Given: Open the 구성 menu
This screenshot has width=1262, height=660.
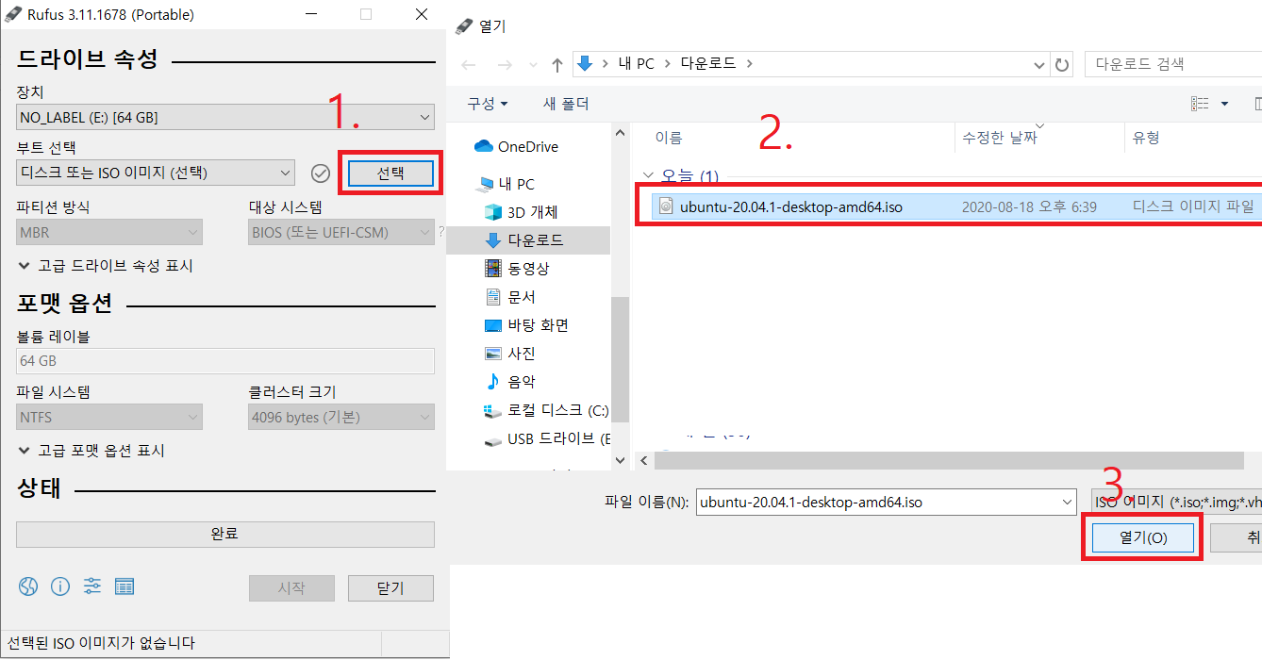Looking at the screenshot, I should click(487, 104).
